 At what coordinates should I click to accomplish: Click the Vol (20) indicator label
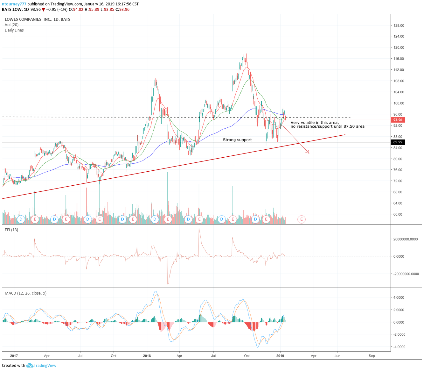pos(11,25)
